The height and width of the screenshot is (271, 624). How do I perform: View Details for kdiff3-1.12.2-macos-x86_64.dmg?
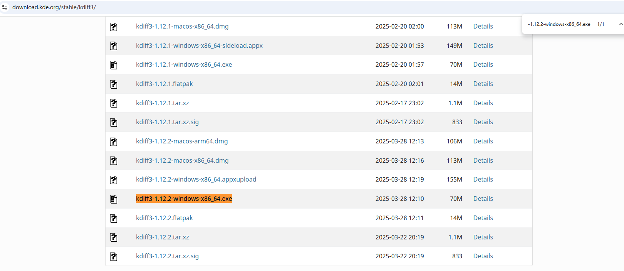[x=483, y=160]
